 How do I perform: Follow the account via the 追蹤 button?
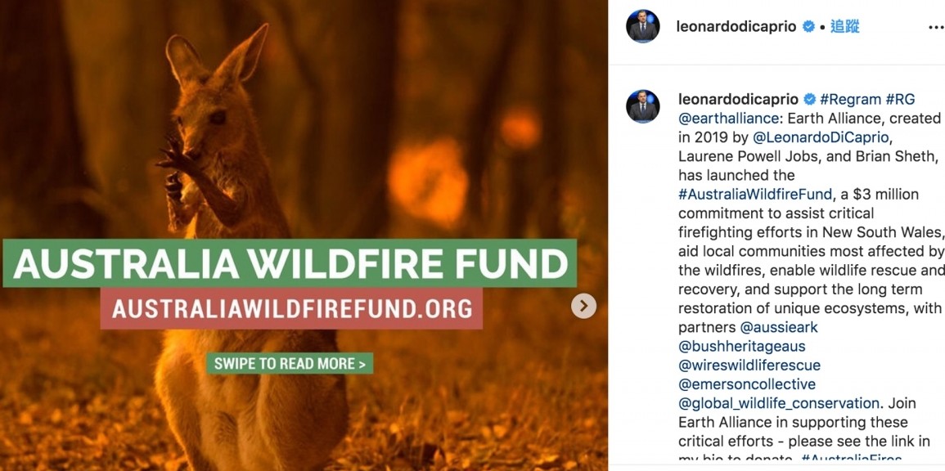(x=844, y=26)
